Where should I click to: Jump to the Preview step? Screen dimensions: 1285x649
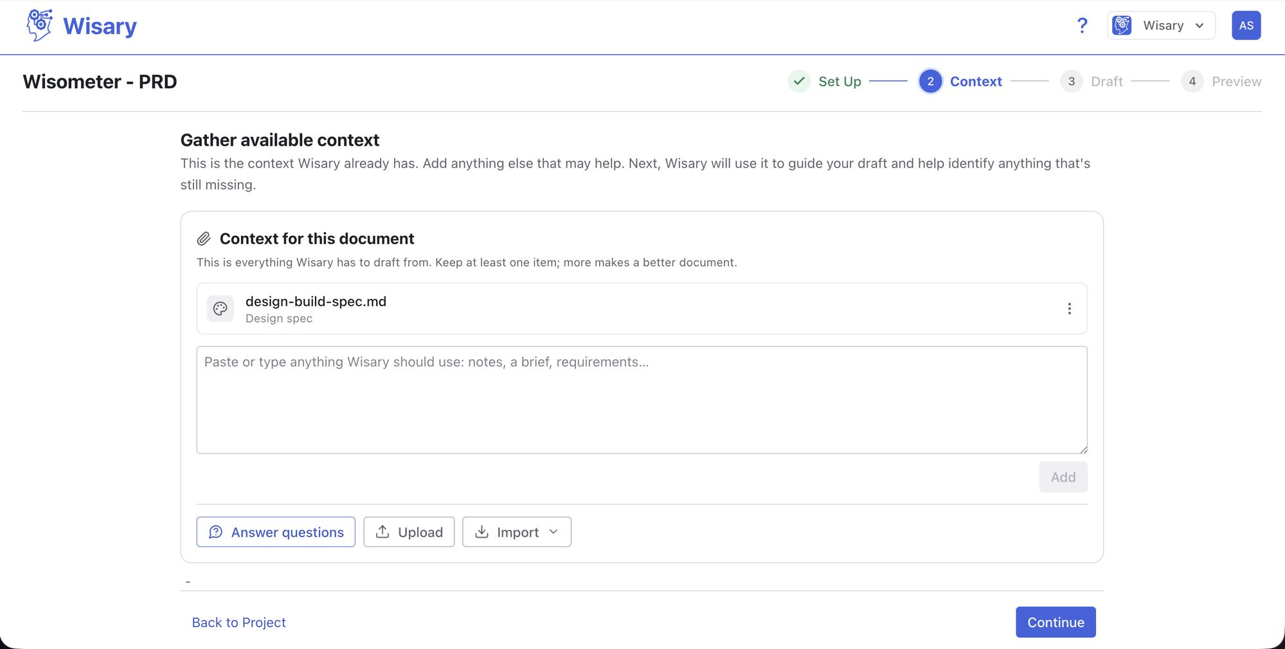point(1236,82)
